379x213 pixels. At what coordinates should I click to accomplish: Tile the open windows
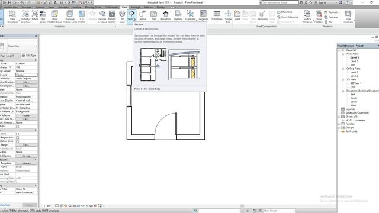click(329, 22)
